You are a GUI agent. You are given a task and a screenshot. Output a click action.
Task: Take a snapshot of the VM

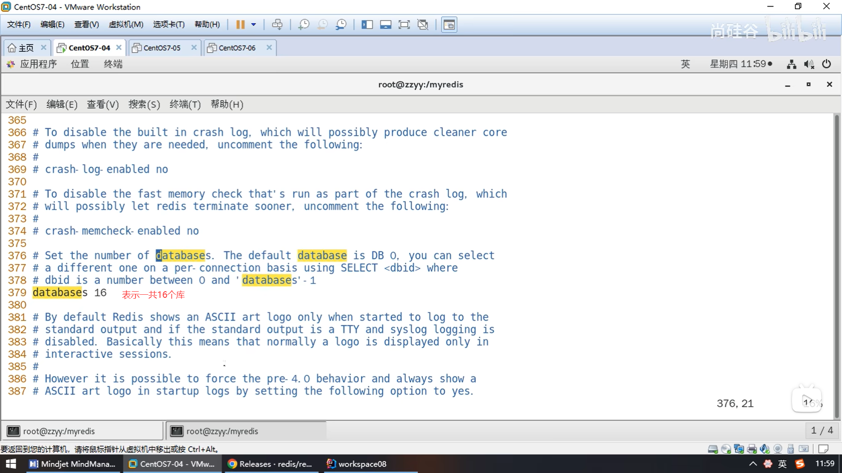[x=303, y=25]
